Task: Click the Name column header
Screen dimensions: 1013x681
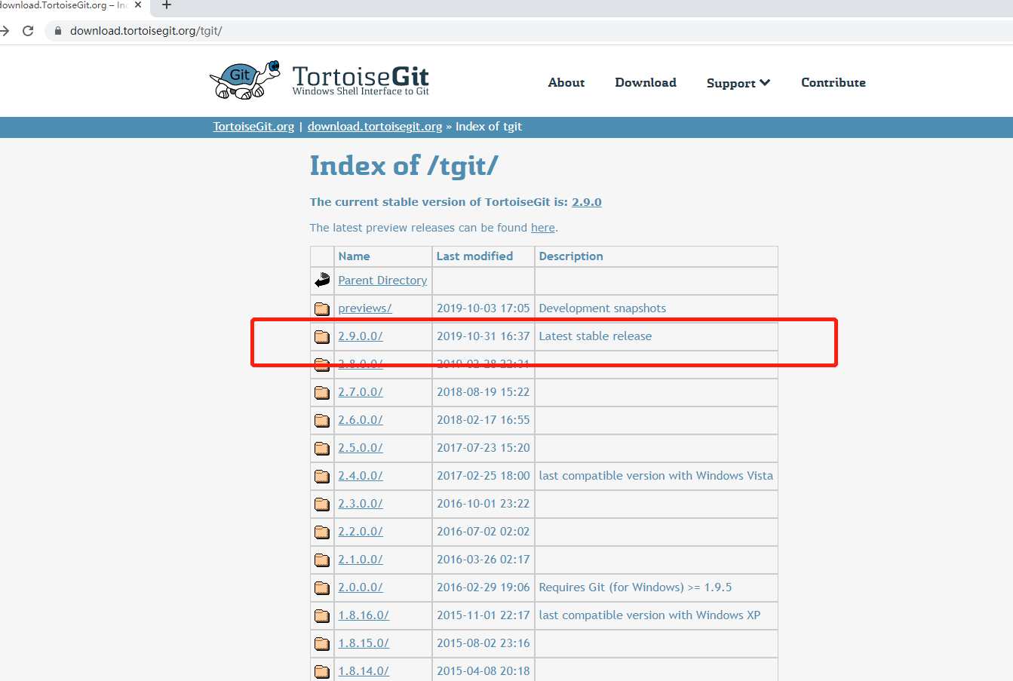Action: [354, 256]
